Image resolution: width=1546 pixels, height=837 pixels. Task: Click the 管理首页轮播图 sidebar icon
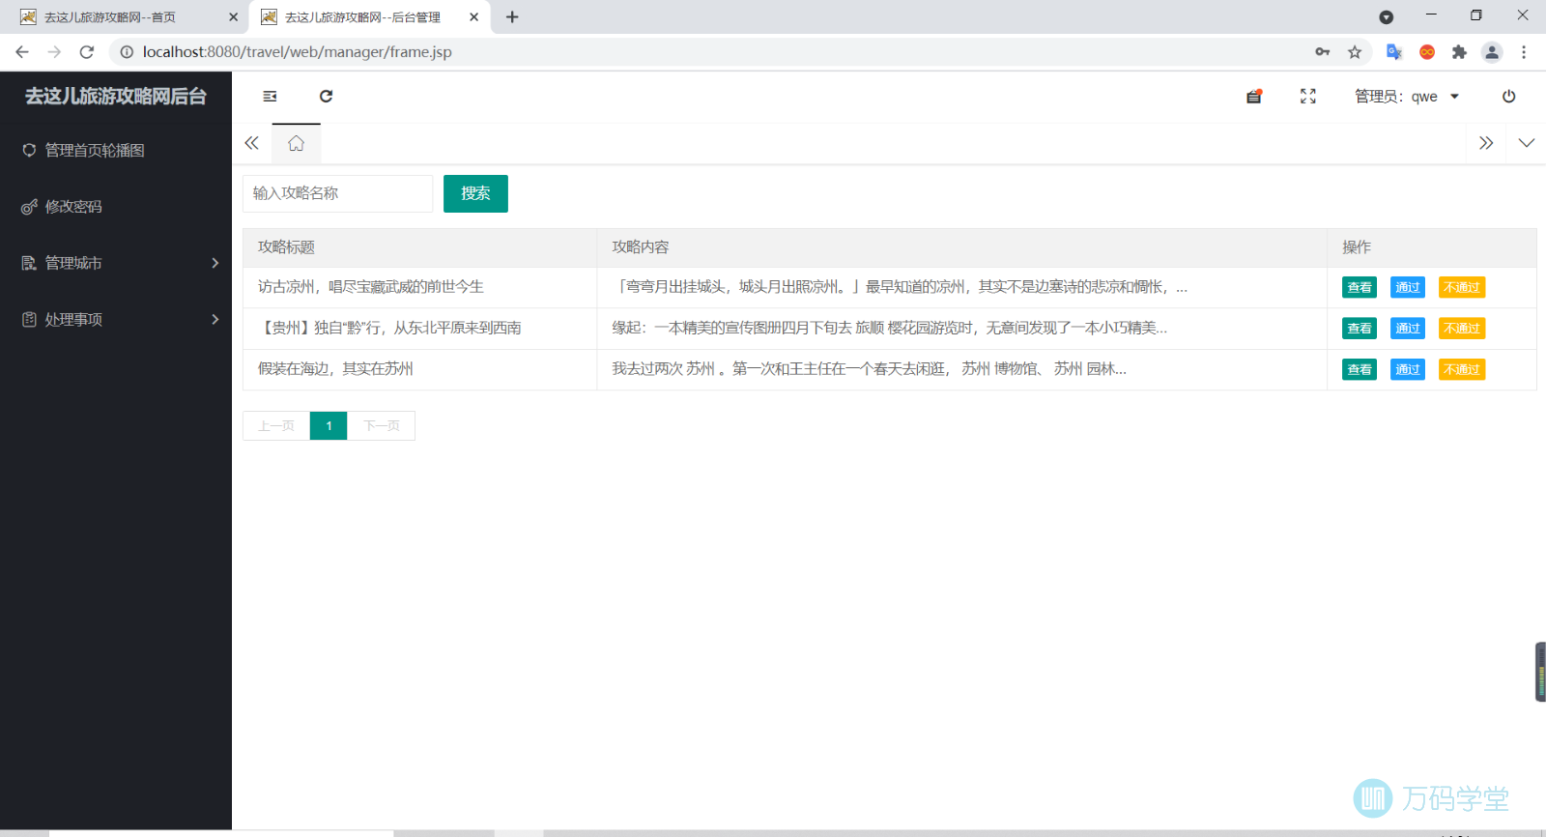tap(29, 150)
